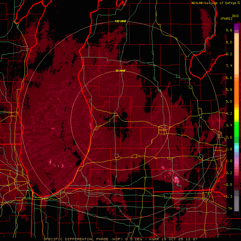The image size is (241, 241).
Task: Click the high-KDP pink cell in southeast
Action: click(x=177, y=180)
